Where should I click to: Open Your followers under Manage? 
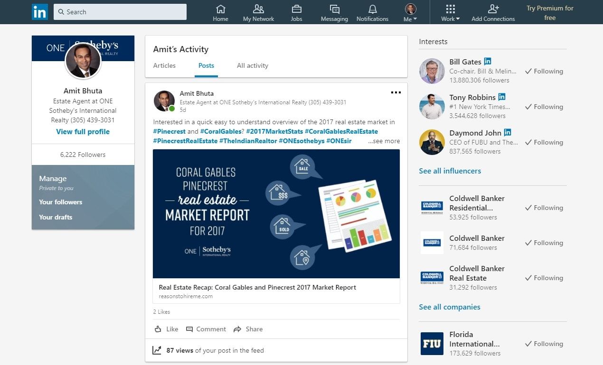point(60,202)
